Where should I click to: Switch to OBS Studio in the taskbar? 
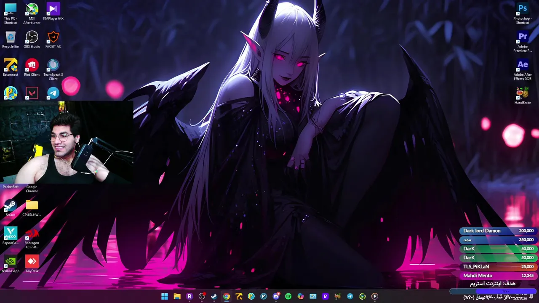202,296
